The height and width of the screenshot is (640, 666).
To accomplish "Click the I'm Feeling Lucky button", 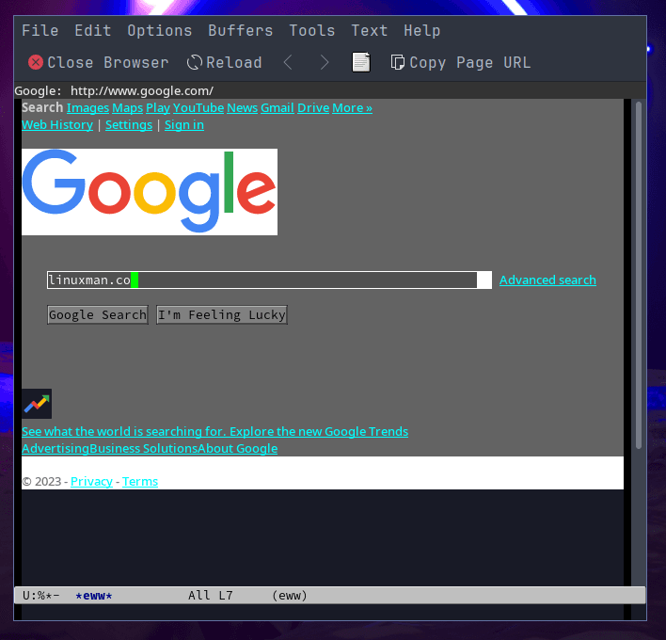I will point(222,315).
